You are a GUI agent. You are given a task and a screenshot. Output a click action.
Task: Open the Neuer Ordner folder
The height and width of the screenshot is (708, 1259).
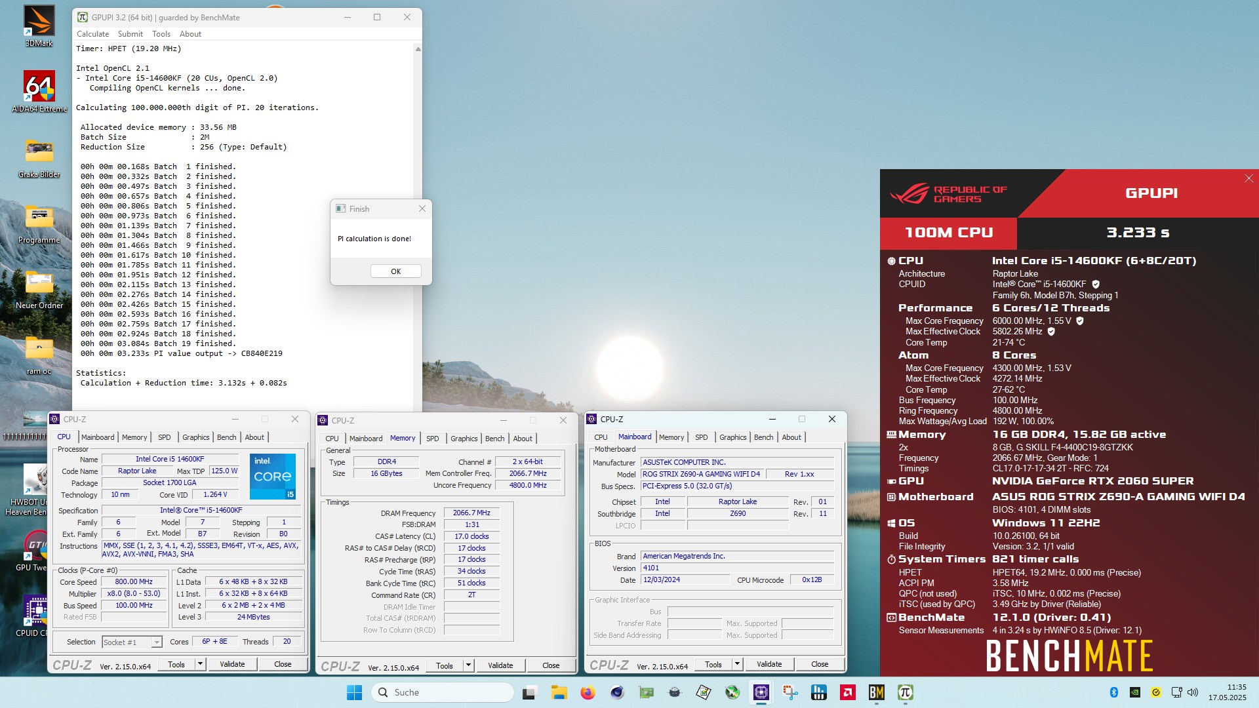(x=39, y=288)
